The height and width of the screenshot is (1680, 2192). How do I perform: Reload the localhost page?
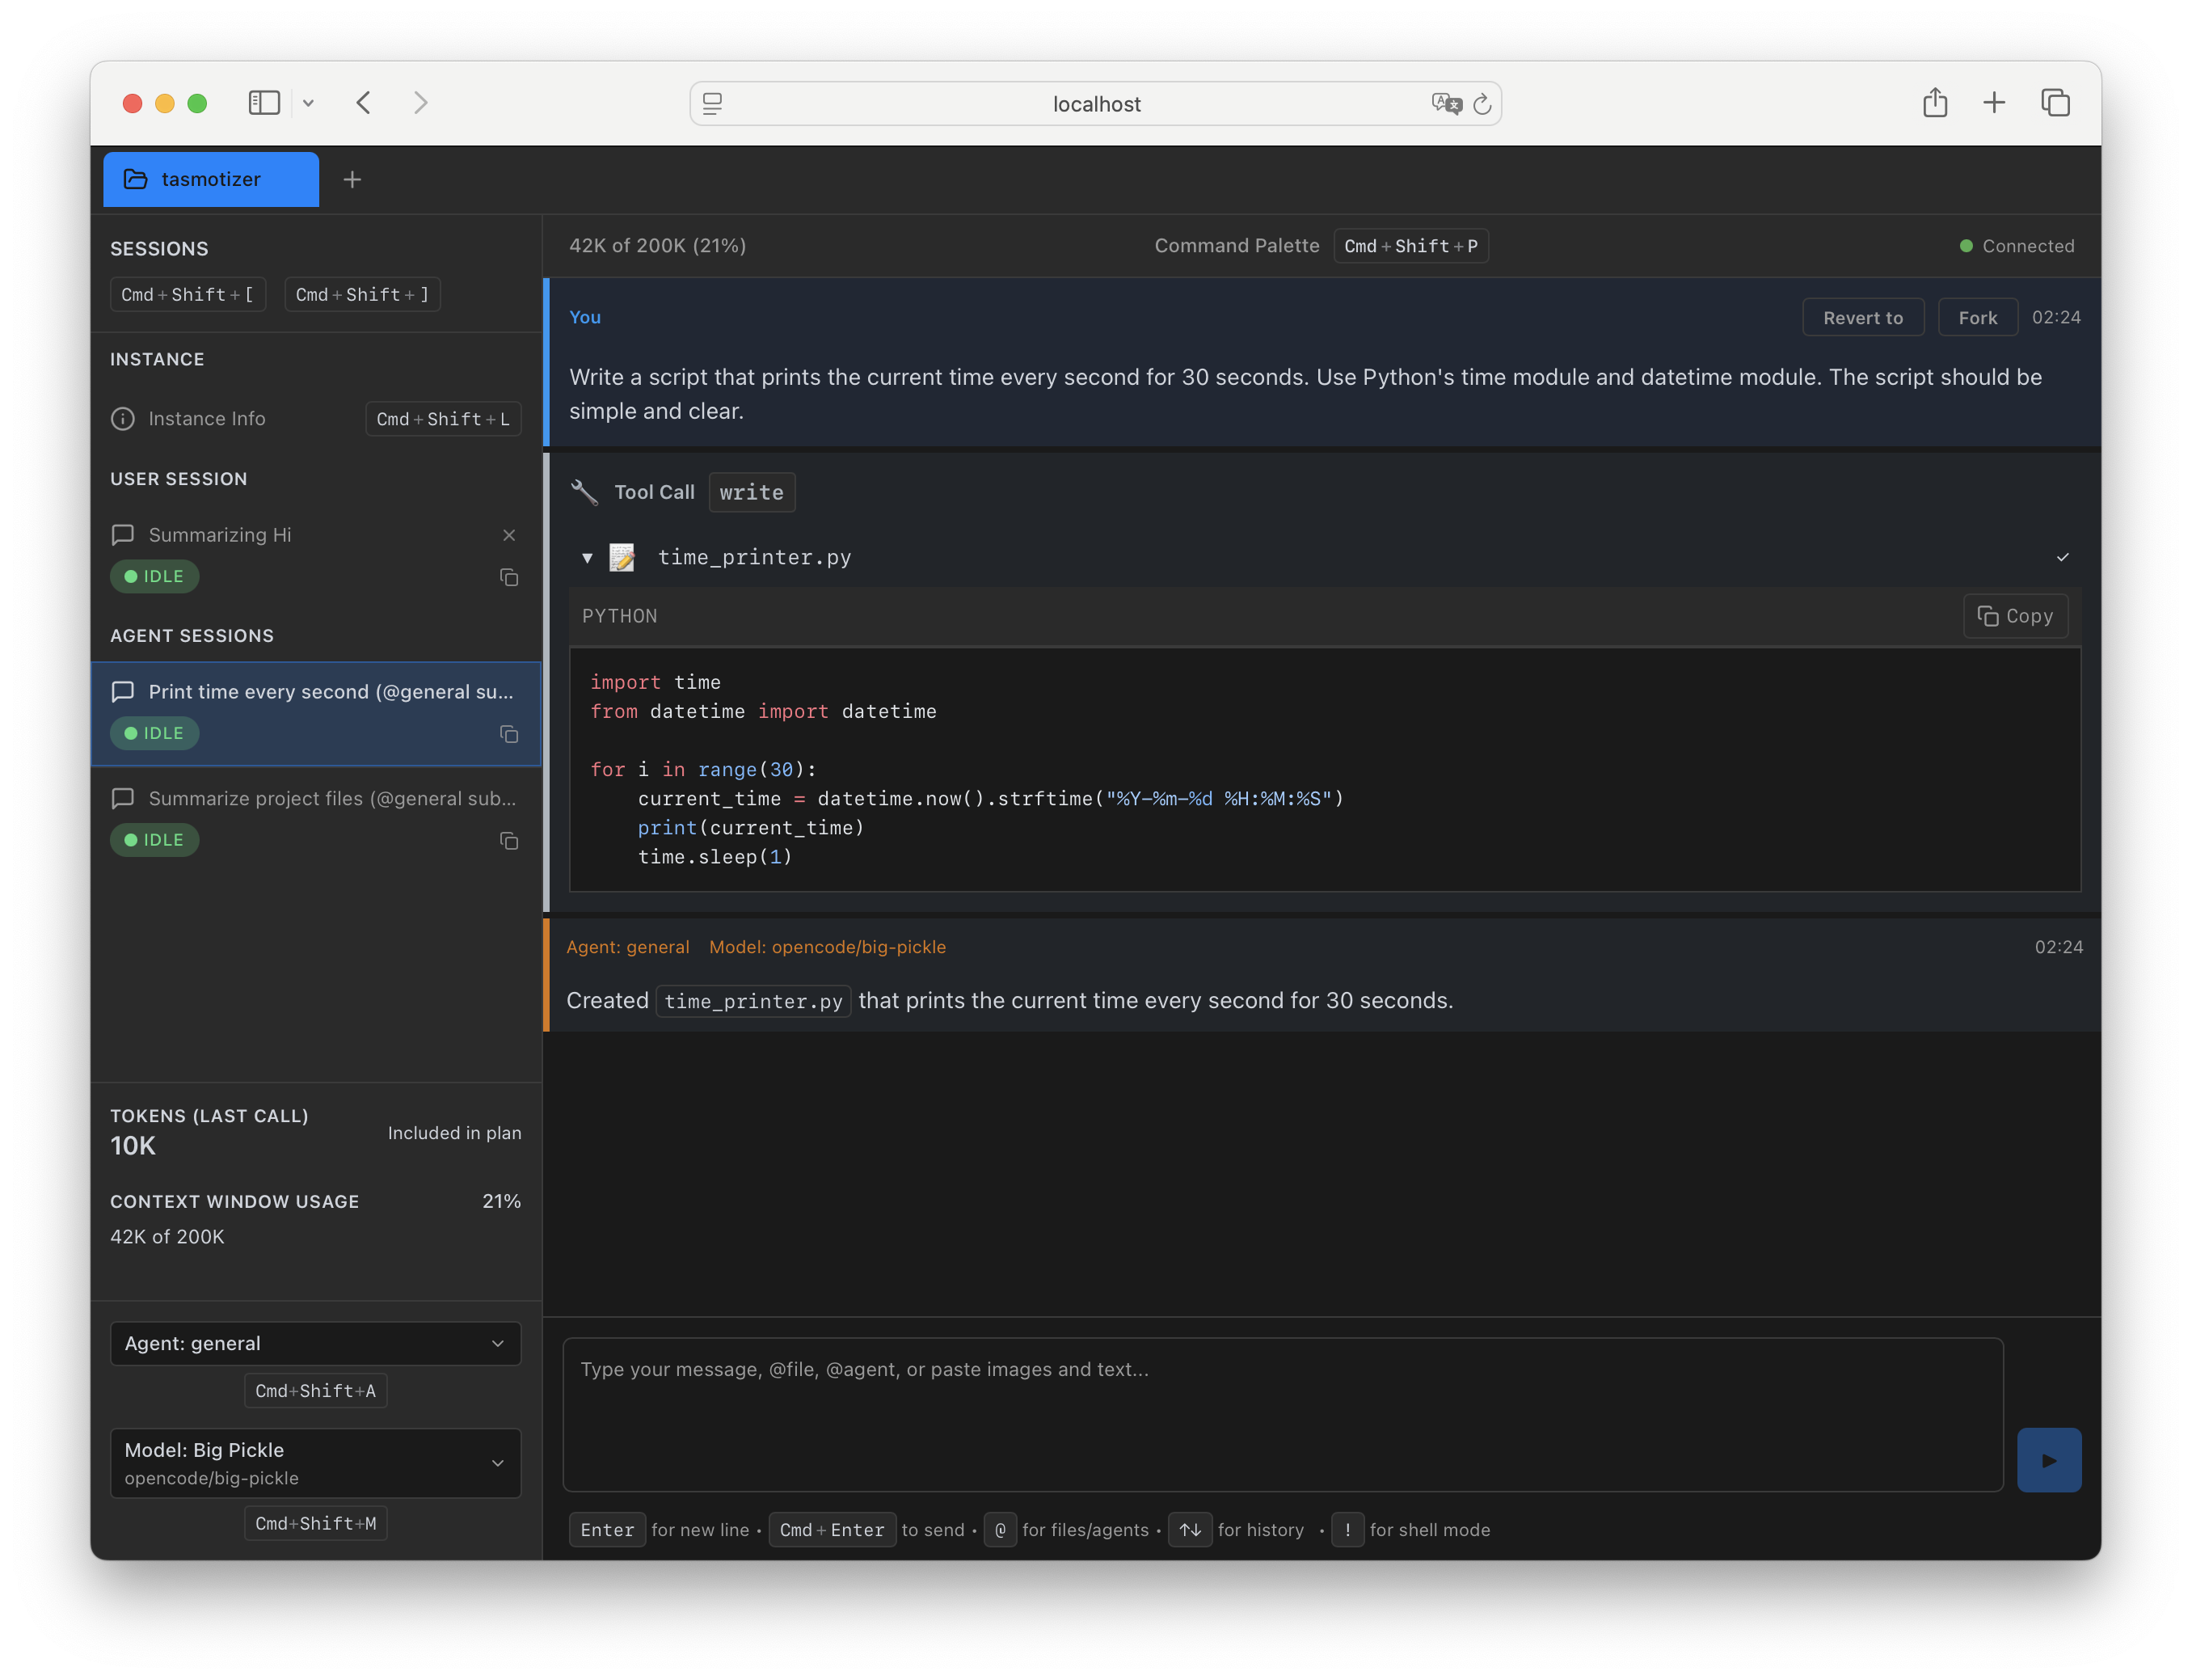point(1482,104)
